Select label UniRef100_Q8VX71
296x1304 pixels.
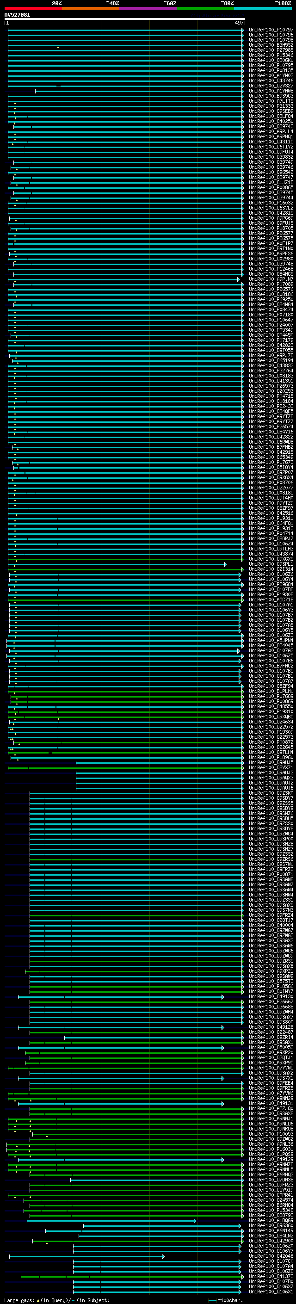click(271, 767)
